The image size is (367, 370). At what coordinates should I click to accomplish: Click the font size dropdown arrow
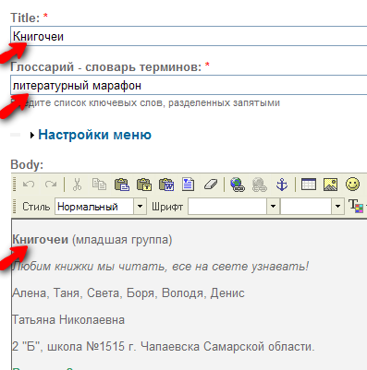click(337, 206)
